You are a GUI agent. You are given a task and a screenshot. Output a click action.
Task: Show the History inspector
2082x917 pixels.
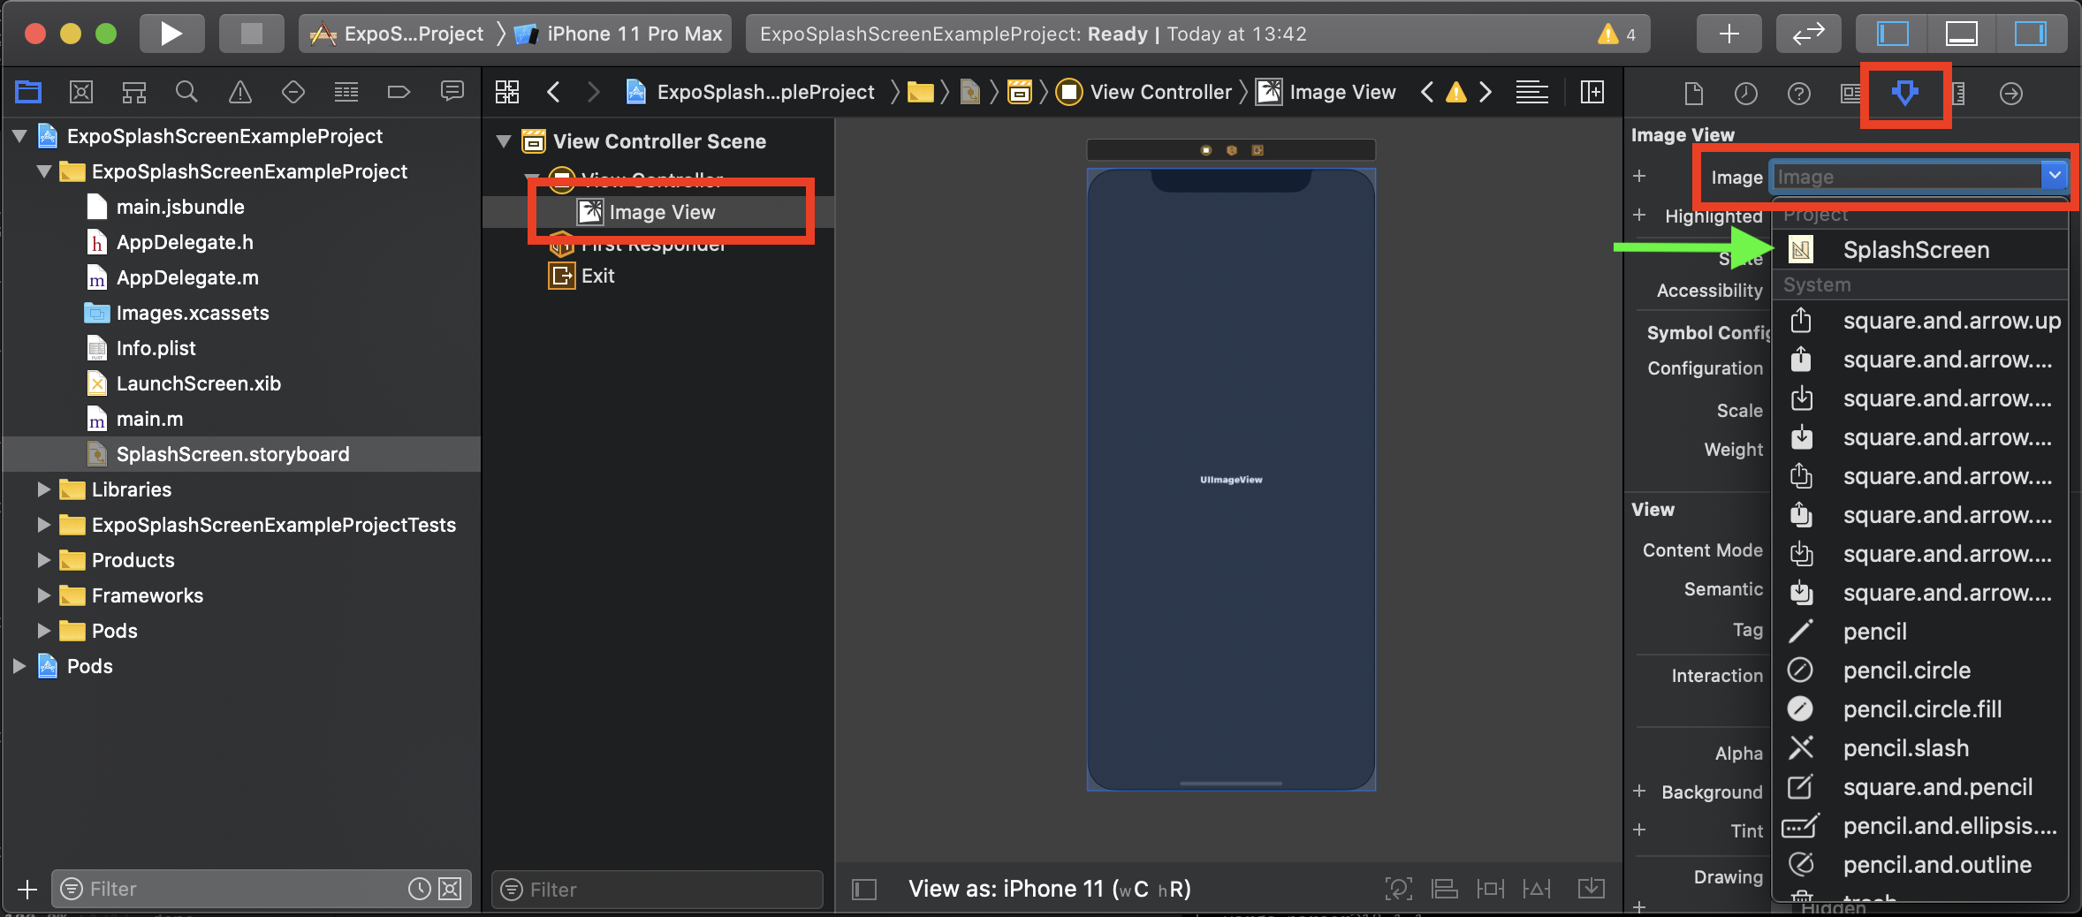click(x=1746, y=93)
